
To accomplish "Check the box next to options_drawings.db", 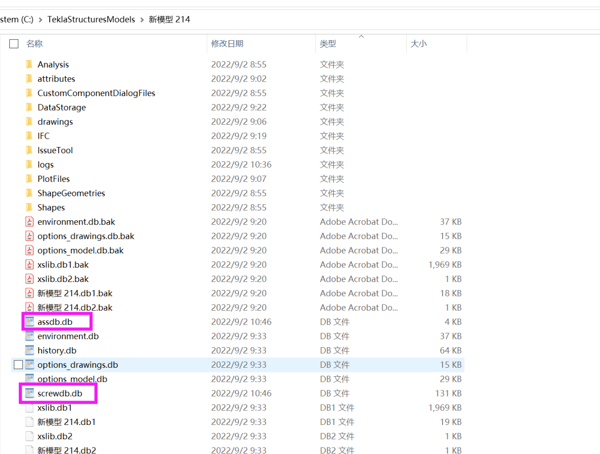I will (x=18, y=365).
